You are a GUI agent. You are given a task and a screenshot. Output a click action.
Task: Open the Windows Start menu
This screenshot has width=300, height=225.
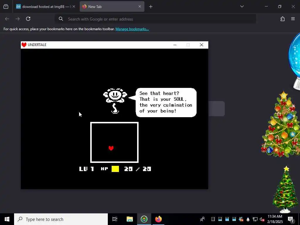click(7, 219)
